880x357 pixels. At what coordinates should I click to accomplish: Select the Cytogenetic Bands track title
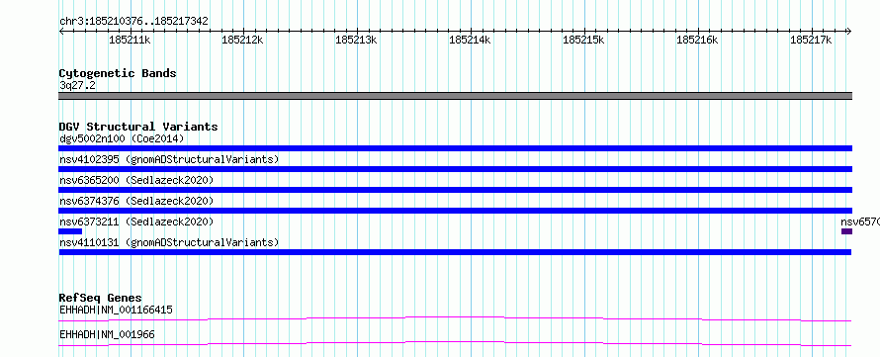118,73
